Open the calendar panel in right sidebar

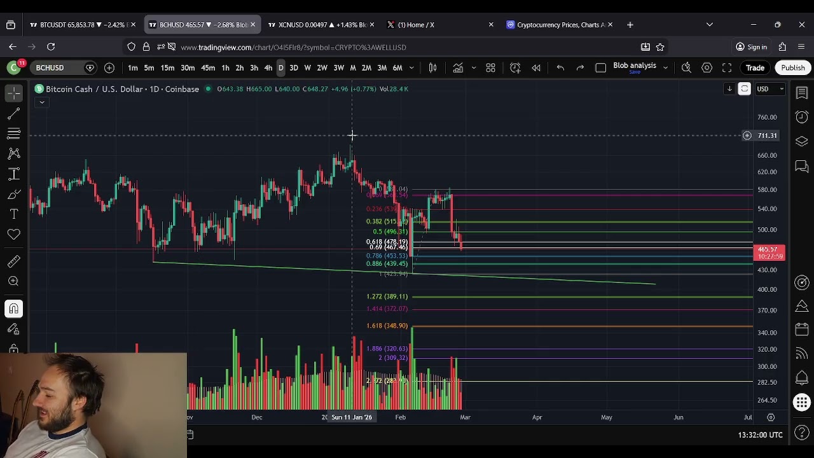(801, 330)
